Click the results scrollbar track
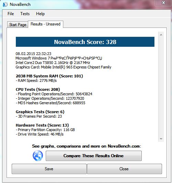 click(161, 87)
